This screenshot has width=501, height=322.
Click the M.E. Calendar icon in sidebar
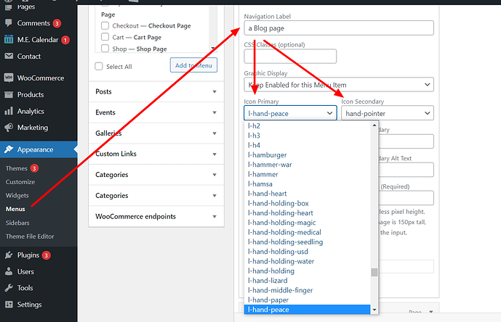(9, 40)
